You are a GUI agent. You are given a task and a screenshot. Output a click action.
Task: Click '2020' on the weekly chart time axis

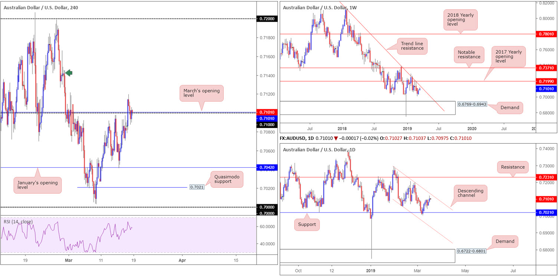coord(472,128)
